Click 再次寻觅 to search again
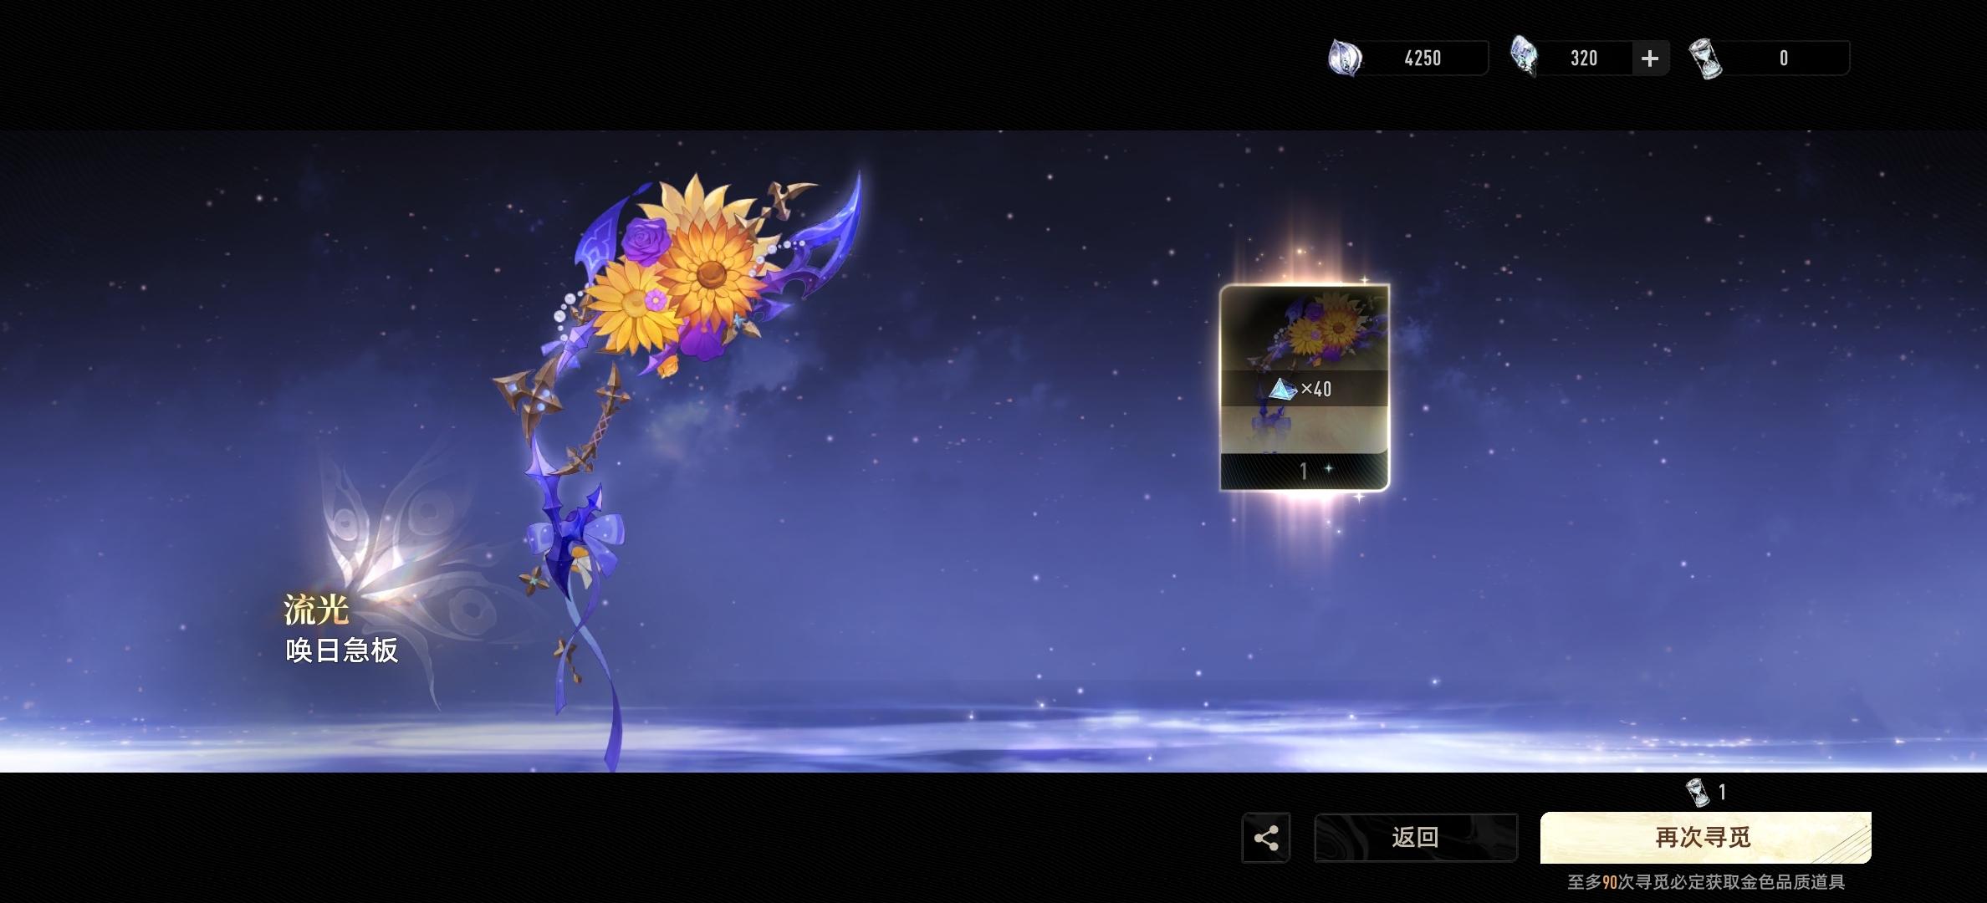Screen dimensions: 1987x903 click(x=1704, y=838)
